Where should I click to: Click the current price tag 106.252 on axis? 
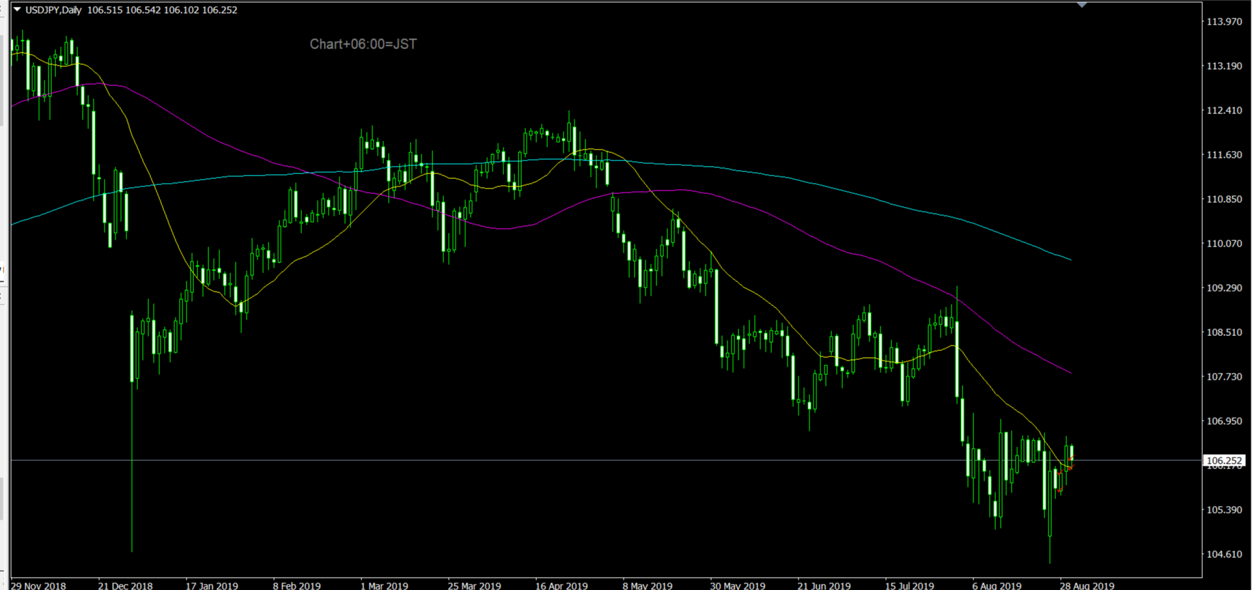[x=1225, y=460]
